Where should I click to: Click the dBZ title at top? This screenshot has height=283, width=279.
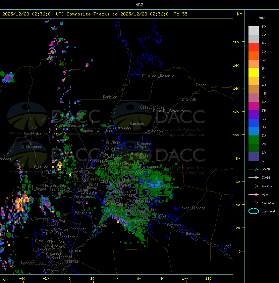(x=139, y=5)
